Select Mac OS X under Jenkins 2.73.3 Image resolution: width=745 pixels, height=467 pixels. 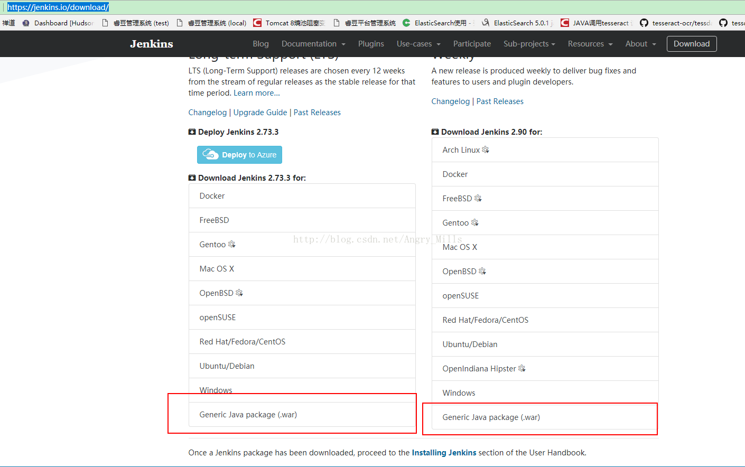coord(302,269)
